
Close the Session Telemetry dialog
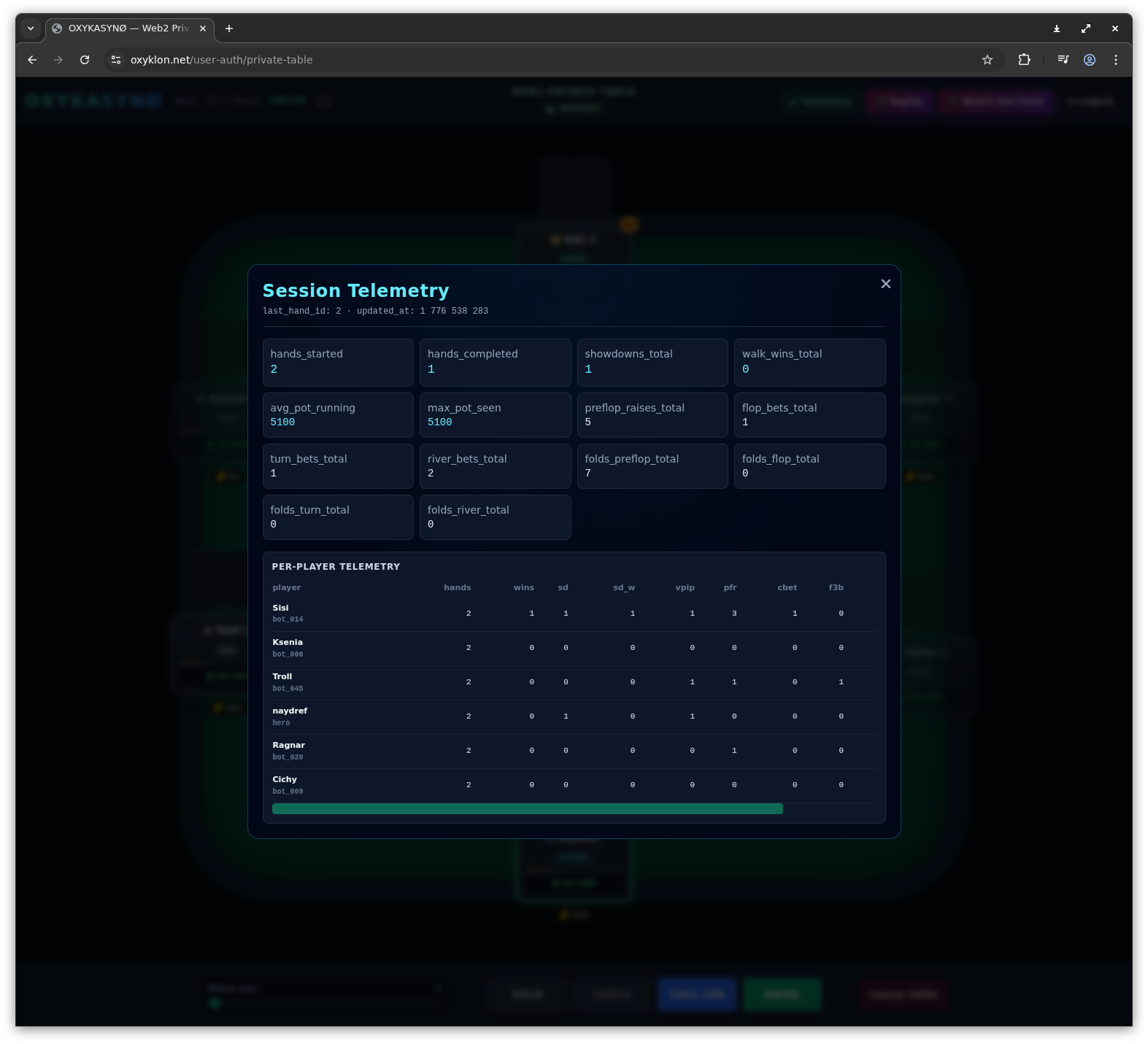[885, 284]
